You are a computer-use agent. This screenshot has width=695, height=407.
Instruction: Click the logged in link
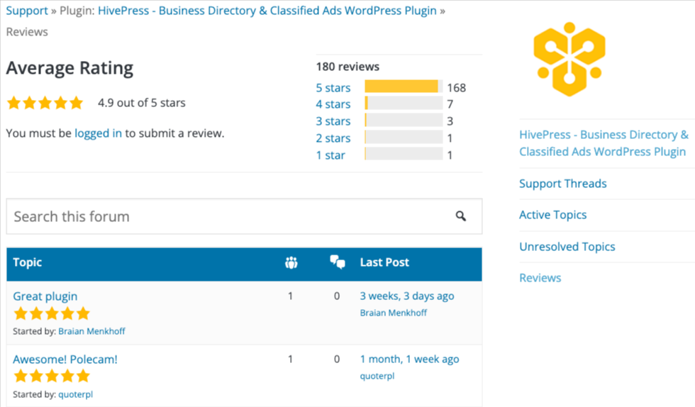click(98, 133)
